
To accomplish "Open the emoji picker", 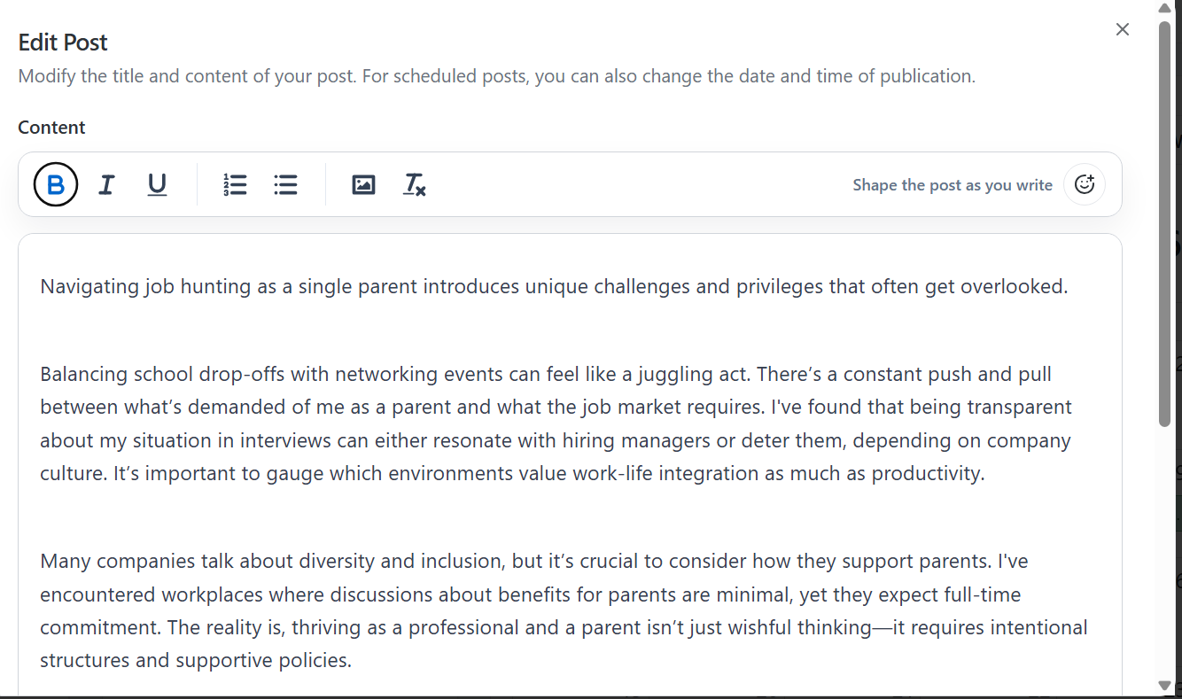I will tap(1084, 184).
